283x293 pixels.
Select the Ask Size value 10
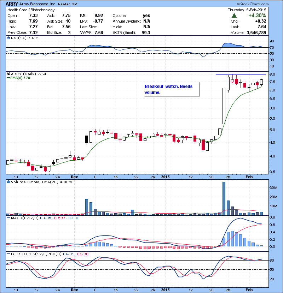(68, 21)
